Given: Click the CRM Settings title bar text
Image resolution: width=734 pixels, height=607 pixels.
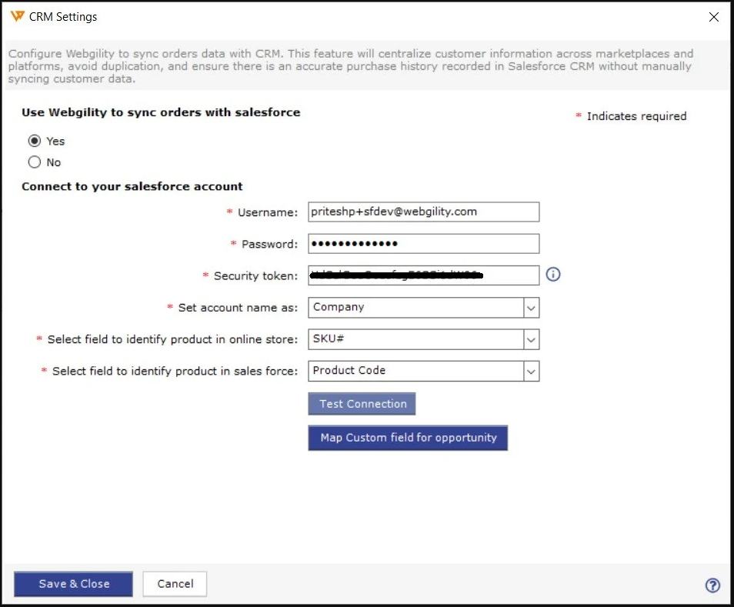Looking at the screenshot, I should click(63, 16).
